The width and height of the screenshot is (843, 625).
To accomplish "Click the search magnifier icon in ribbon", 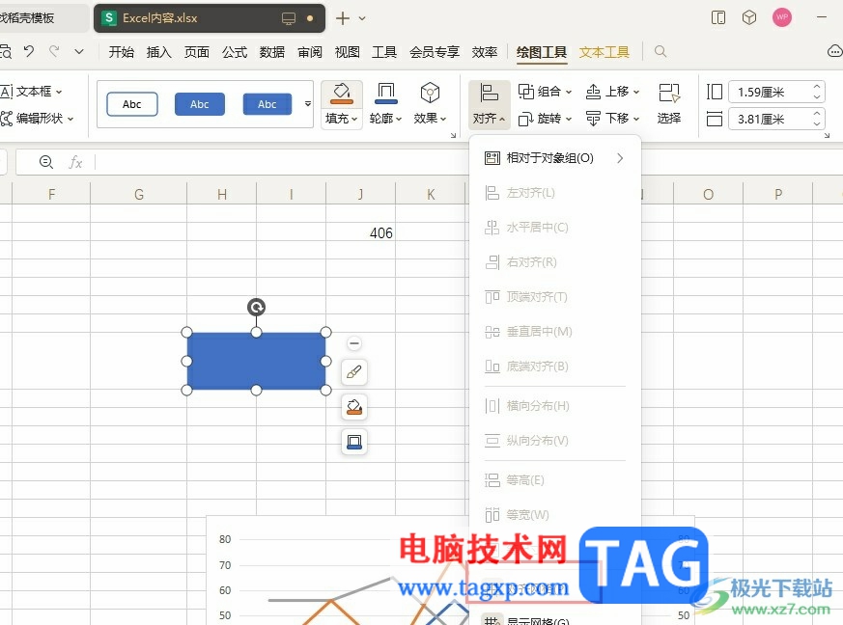I will point(660,51).
